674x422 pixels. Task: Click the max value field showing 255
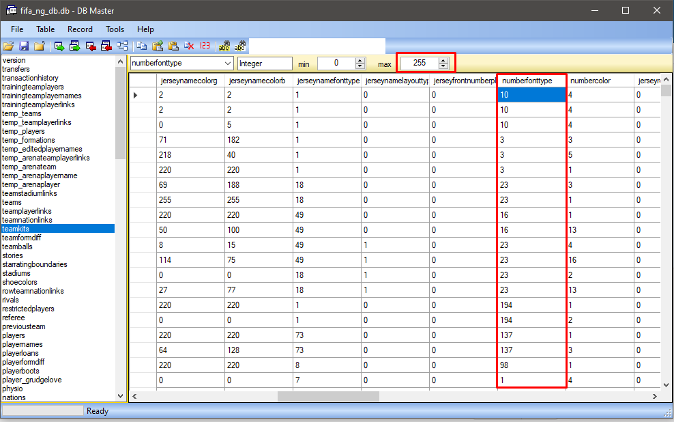click(420, 64)
